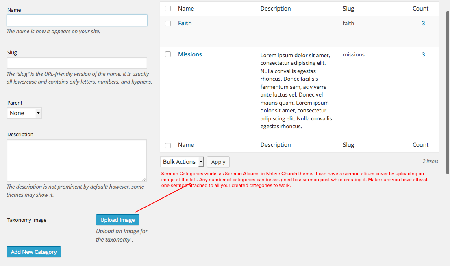Toggle the select-all checkbox in table footer
This screenshot has width=450, height=266.
168,145
